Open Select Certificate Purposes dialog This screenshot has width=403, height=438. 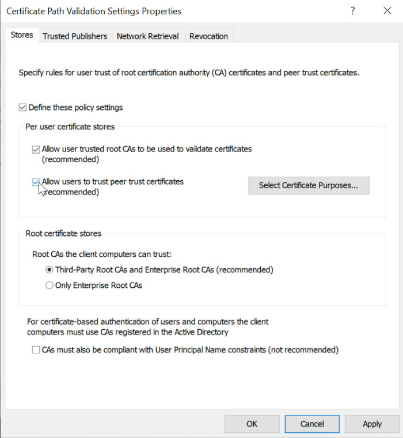[309, 185]
